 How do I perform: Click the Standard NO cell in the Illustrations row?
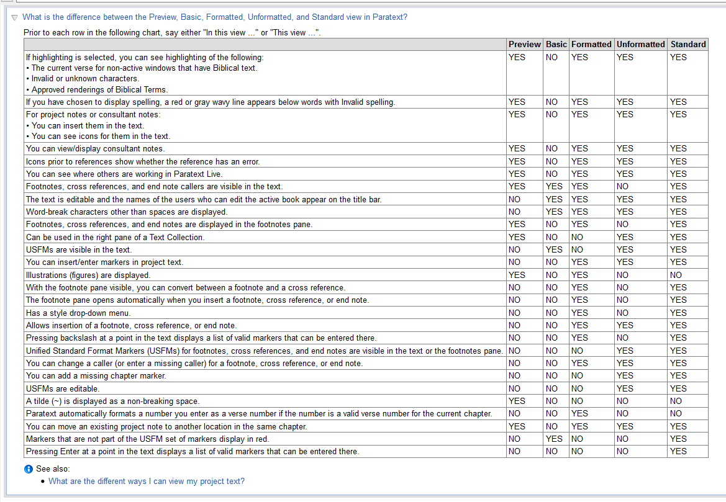coord(687,275)
